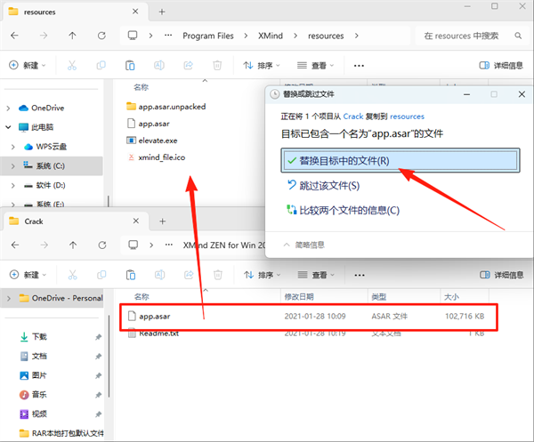534x442 pixels.
Task: Go back in the Crack window
Action: click(x=15, y=245)
